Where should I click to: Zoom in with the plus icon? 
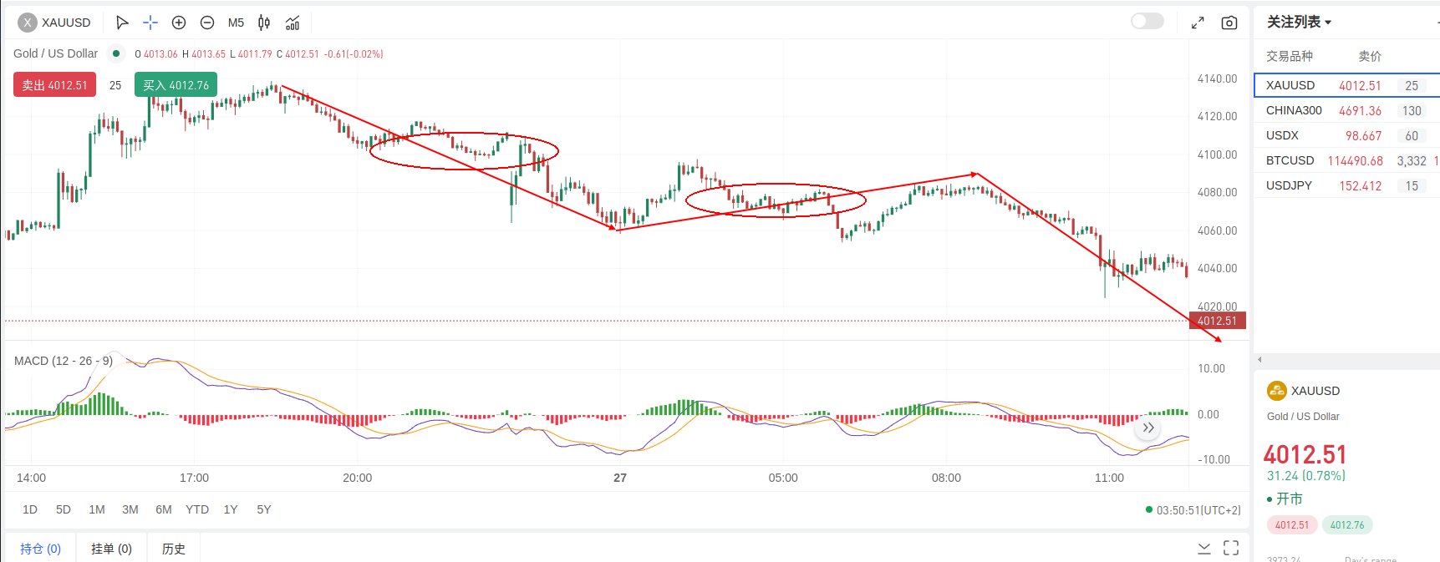(179, 23)
